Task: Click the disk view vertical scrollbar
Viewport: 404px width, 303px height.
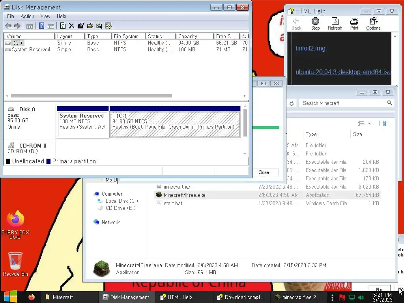Action: 245,123
